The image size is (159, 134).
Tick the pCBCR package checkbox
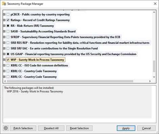click(x=8, y=15)
